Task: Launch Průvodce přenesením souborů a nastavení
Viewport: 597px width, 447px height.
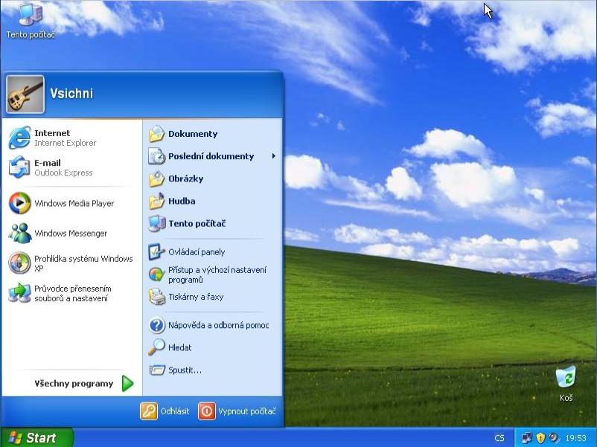Action: [x=71, y=293]
